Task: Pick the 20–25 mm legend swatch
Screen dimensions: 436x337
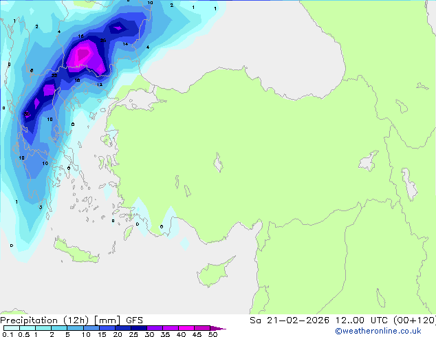Action: [x=122, y=328]
